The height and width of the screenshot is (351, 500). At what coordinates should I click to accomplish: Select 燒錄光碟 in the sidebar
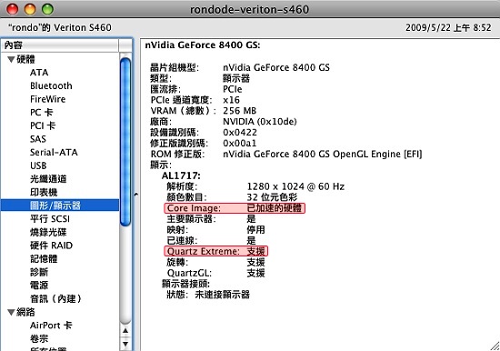[x=48, y=232]
